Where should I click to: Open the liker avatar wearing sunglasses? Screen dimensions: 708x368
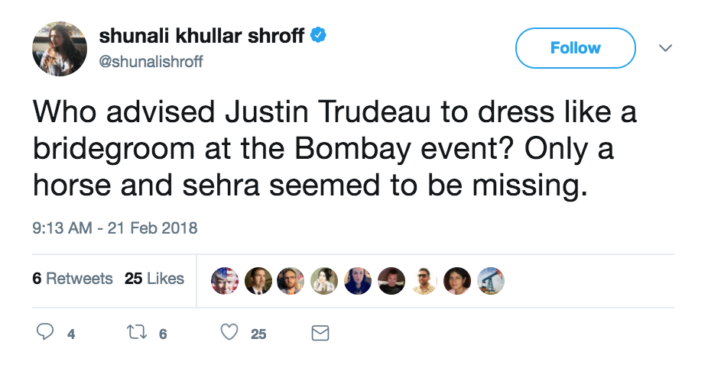click(x=425, y=279)
